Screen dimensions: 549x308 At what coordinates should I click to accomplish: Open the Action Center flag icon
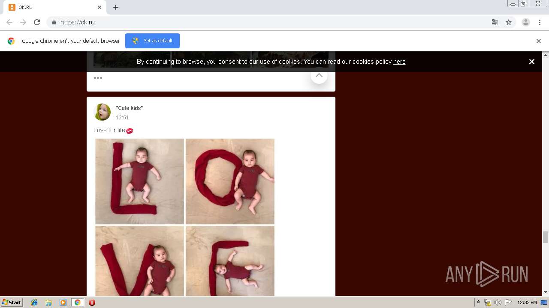pos(508,302)
